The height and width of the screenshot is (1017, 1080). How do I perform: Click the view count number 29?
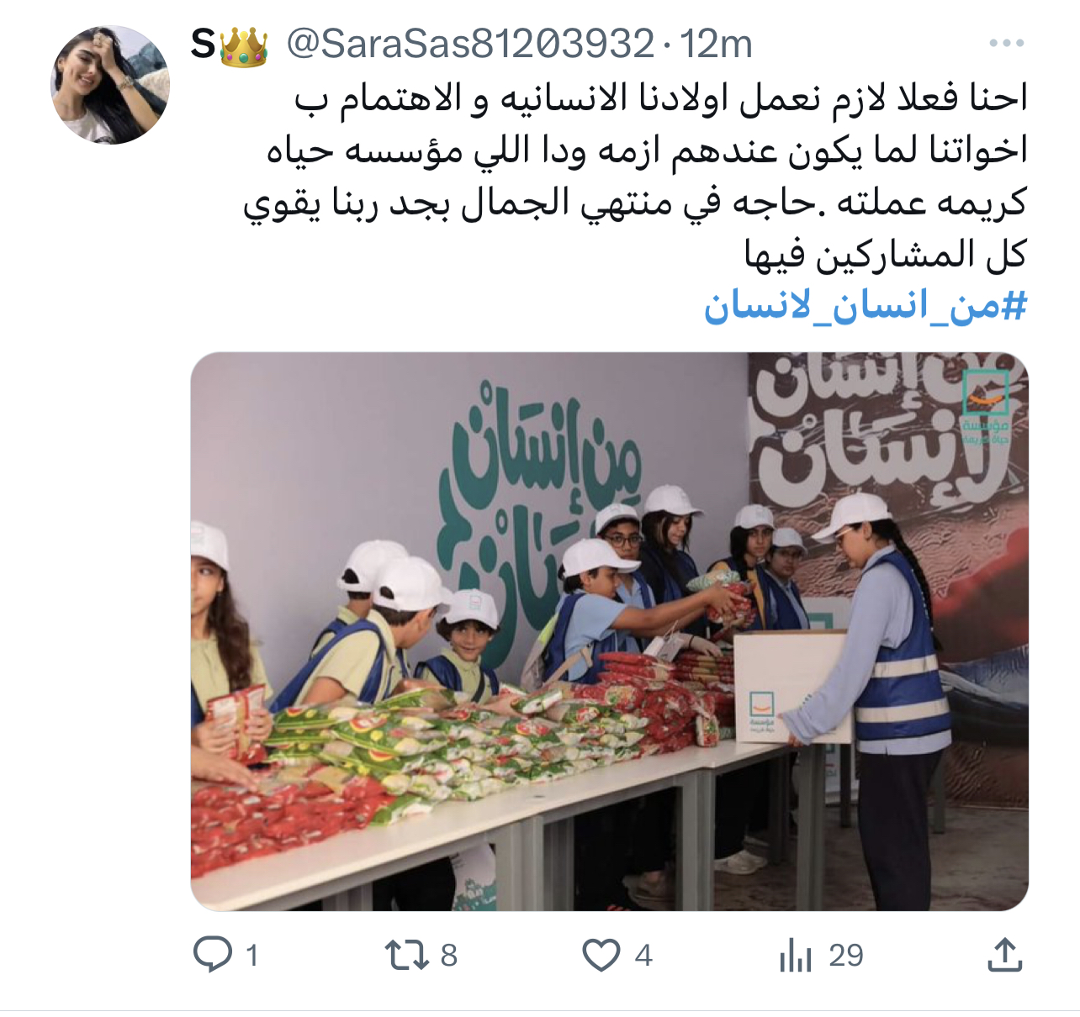coord(846,956)
